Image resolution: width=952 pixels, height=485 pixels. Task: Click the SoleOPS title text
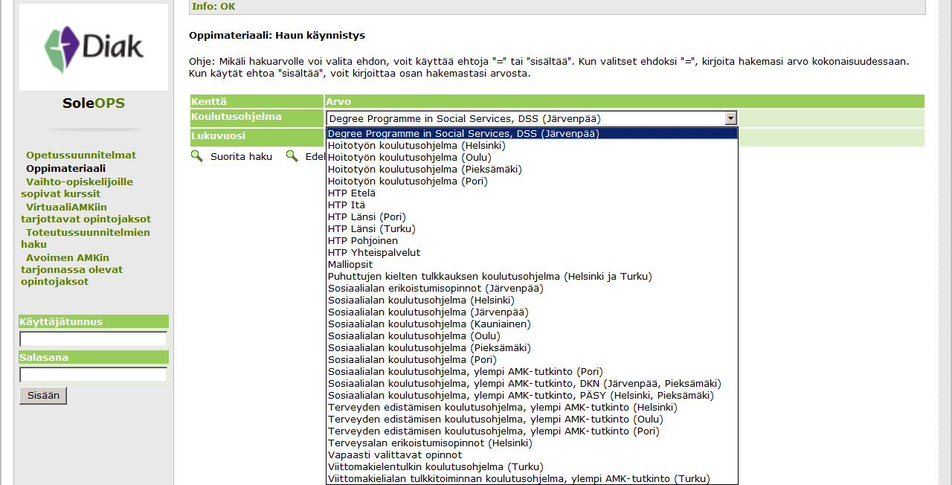click(x=94, y=103)
